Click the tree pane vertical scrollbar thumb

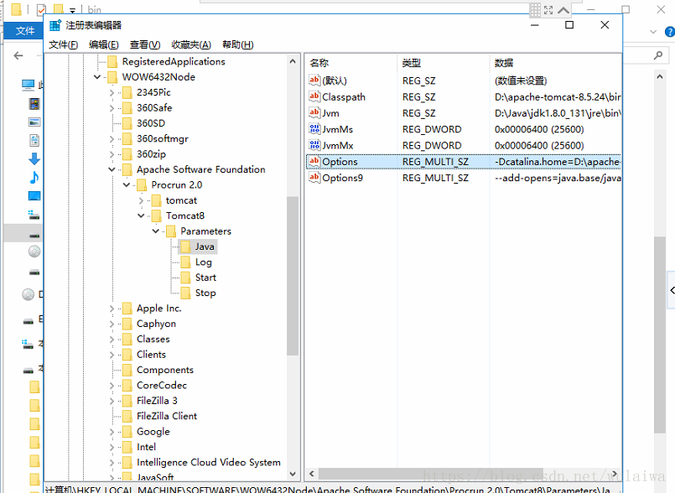(x=293, y=276)
